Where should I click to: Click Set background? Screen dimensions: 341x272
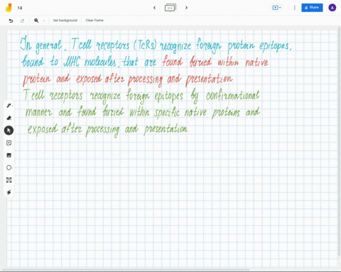pos(65,21)
